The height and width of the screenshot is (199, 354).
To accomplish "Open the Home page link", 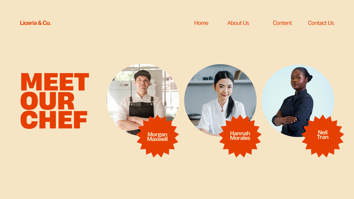I will pyautogui.click(x=201, y=23).
